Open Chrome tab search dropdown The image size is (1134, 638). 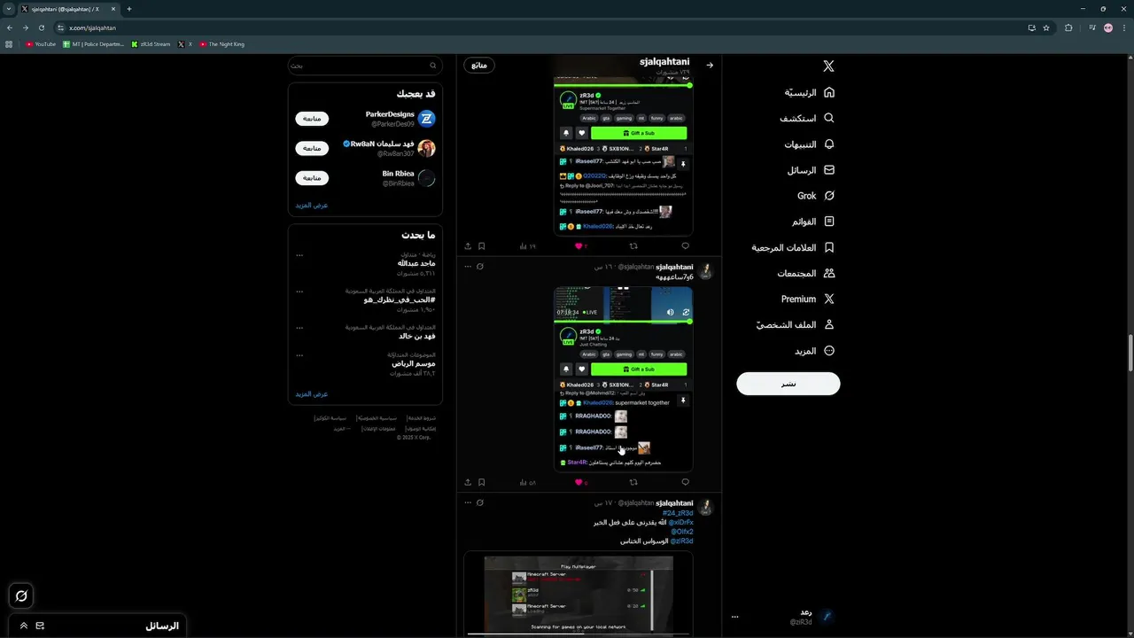tap(9, 9)
